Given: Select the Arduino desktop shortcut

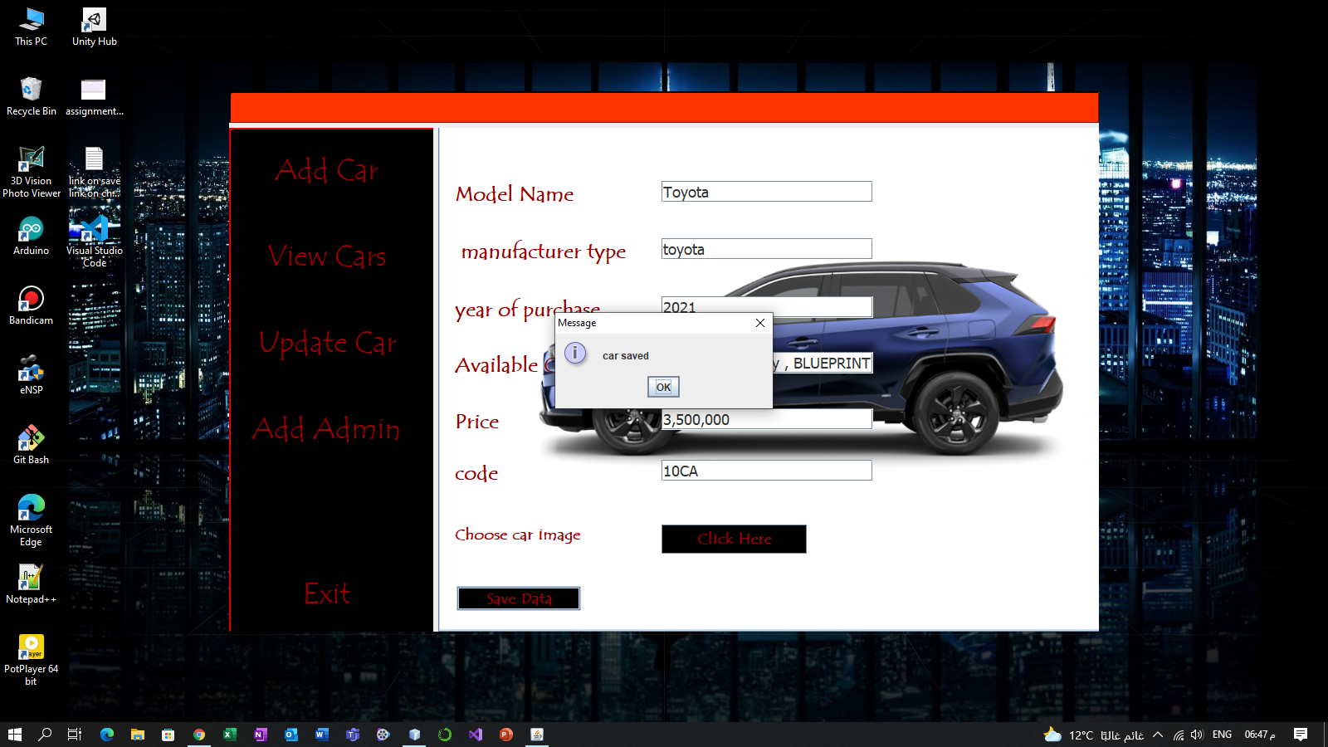Looking at the screenshot, I should pyautogui.click(x=32, y=236).
